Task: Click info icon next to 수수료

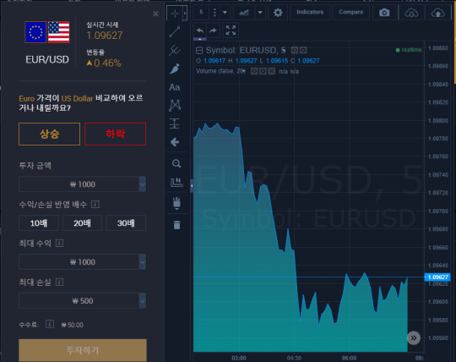Action: 50,324
